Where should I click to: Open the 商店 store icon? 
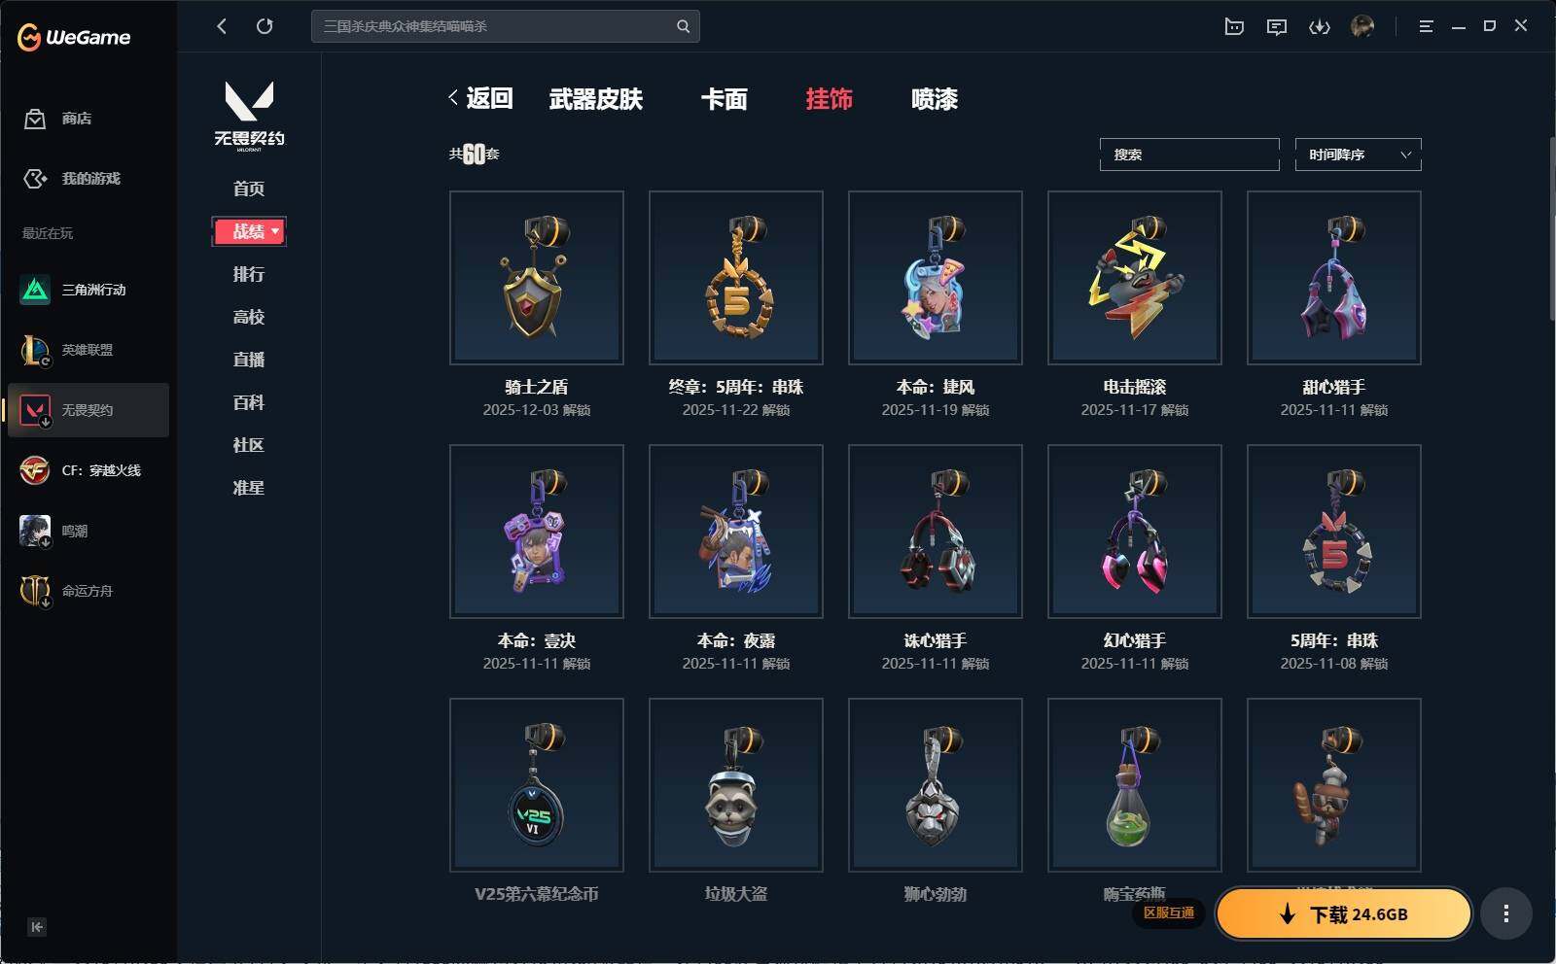tap(35, 119)
